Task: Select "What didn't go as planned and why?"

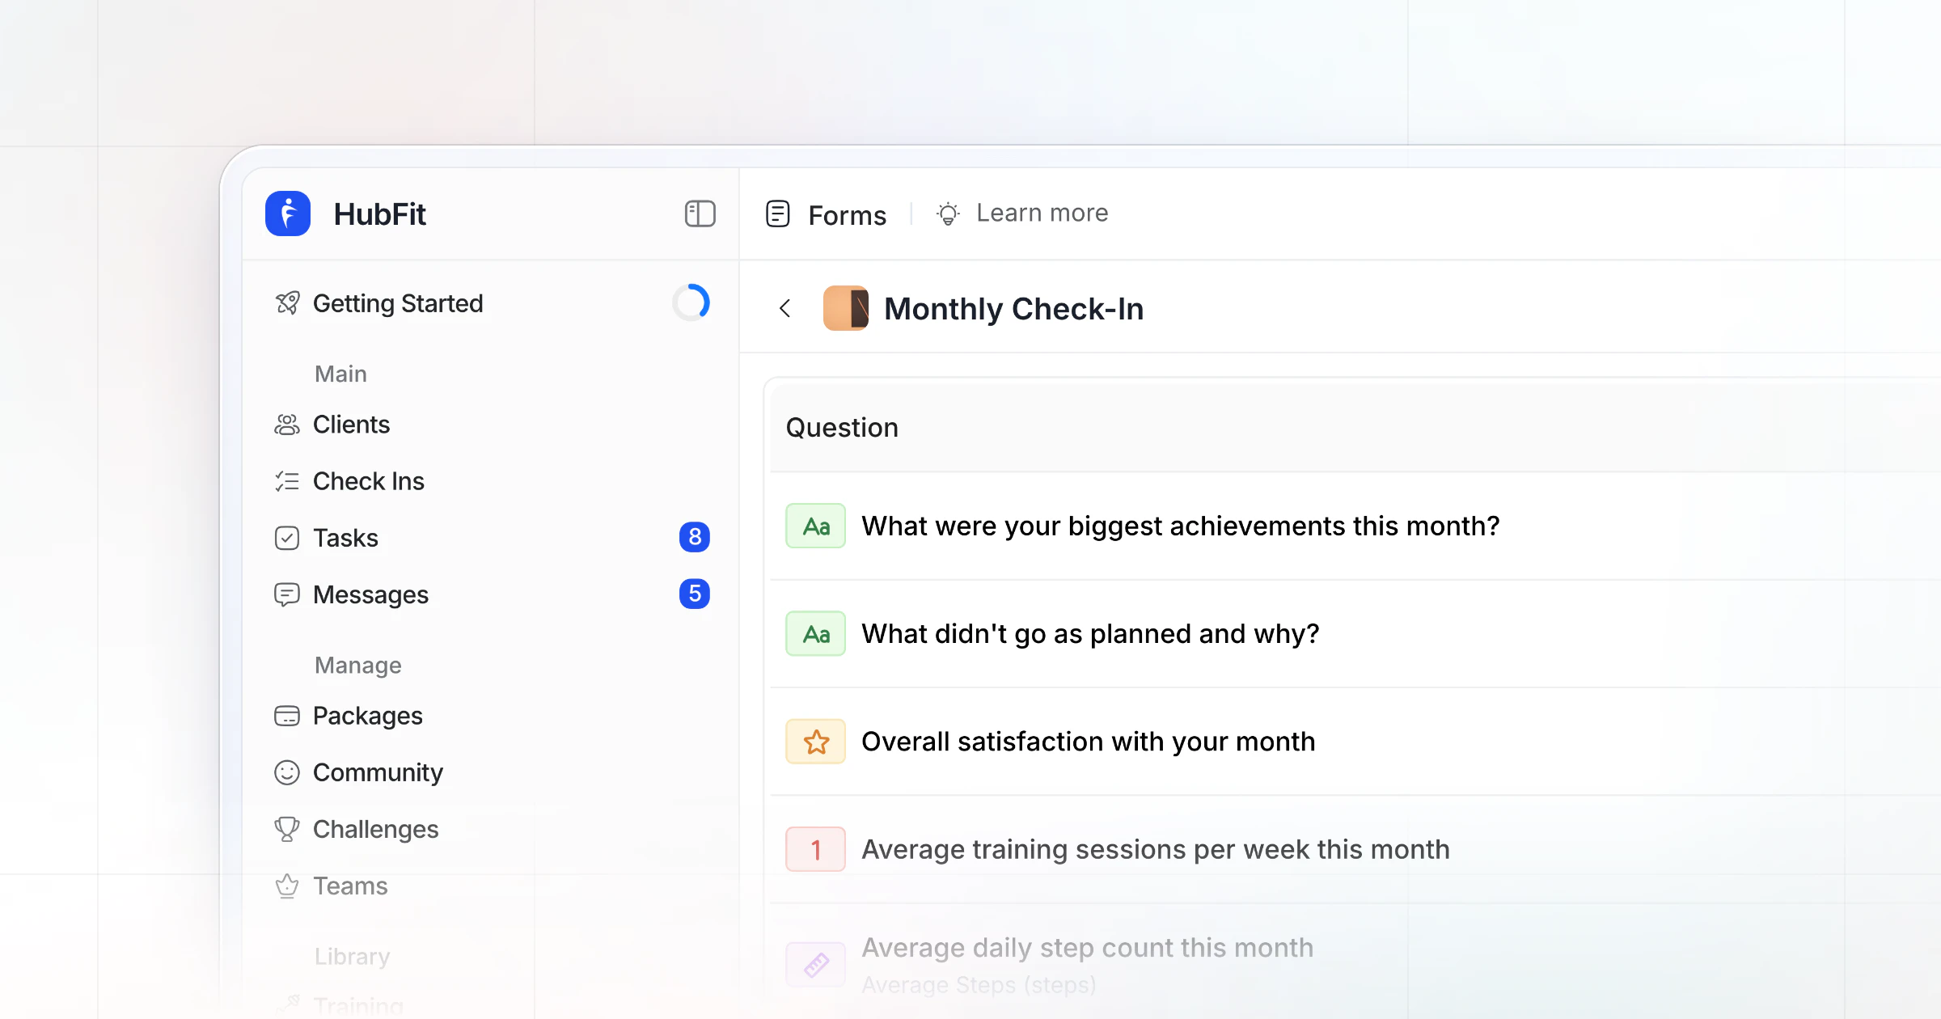Action: coord(1090,633)
